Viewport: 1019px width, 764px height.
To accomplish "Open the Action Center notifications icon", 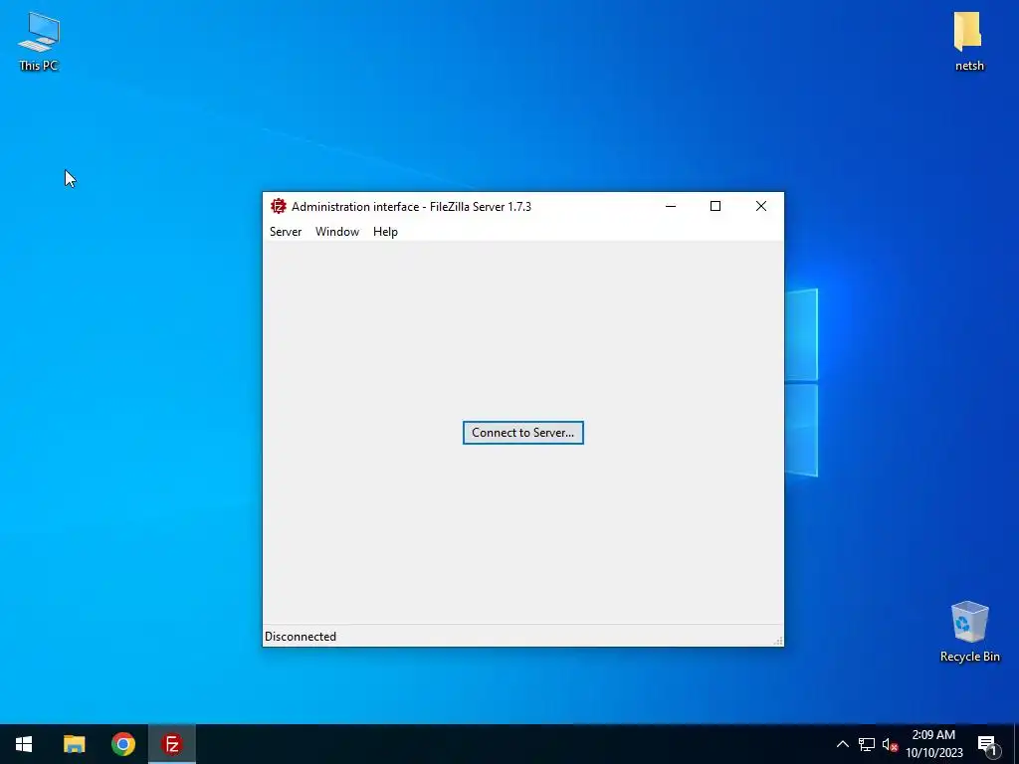I will point(987,745).
